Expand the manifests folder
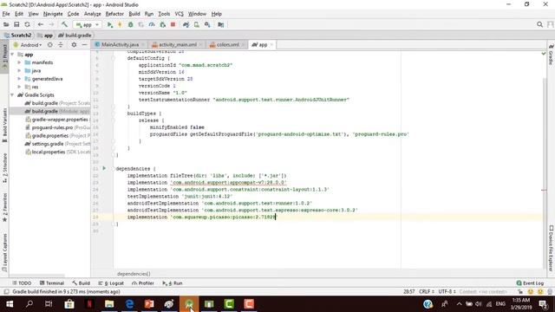Screen dimensions: 555x312 [x=19, y=62]
